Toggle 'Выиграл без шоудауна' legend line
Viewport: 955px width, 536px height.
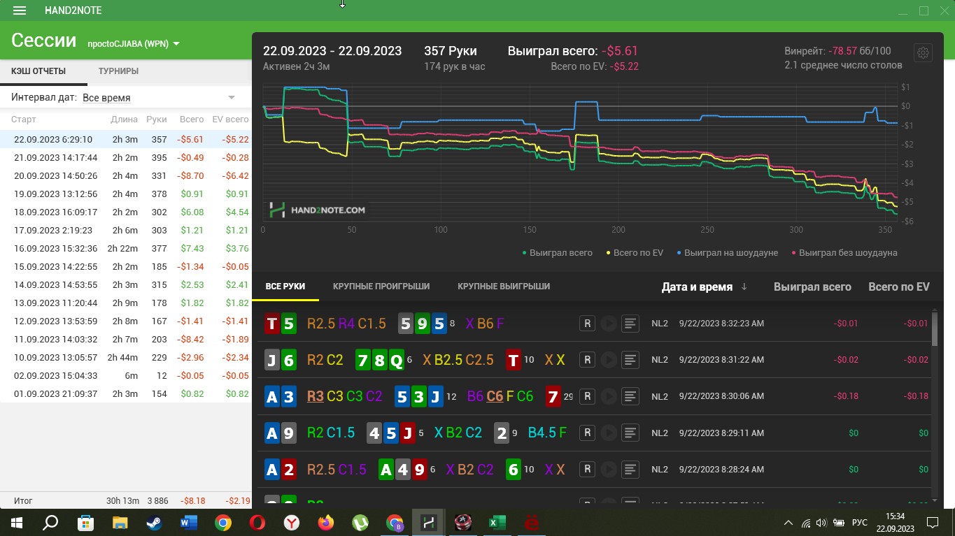(x=844, y=252)
